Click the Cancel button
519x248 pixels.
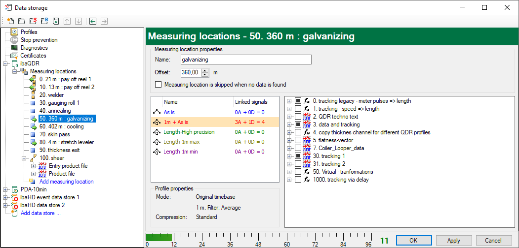pos(494,241)
